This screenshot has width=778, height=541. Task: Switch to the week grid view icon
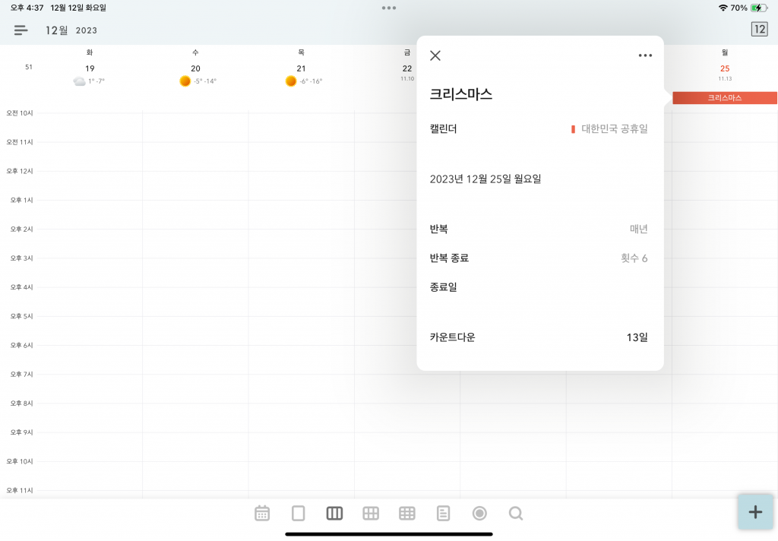(371, 513)
